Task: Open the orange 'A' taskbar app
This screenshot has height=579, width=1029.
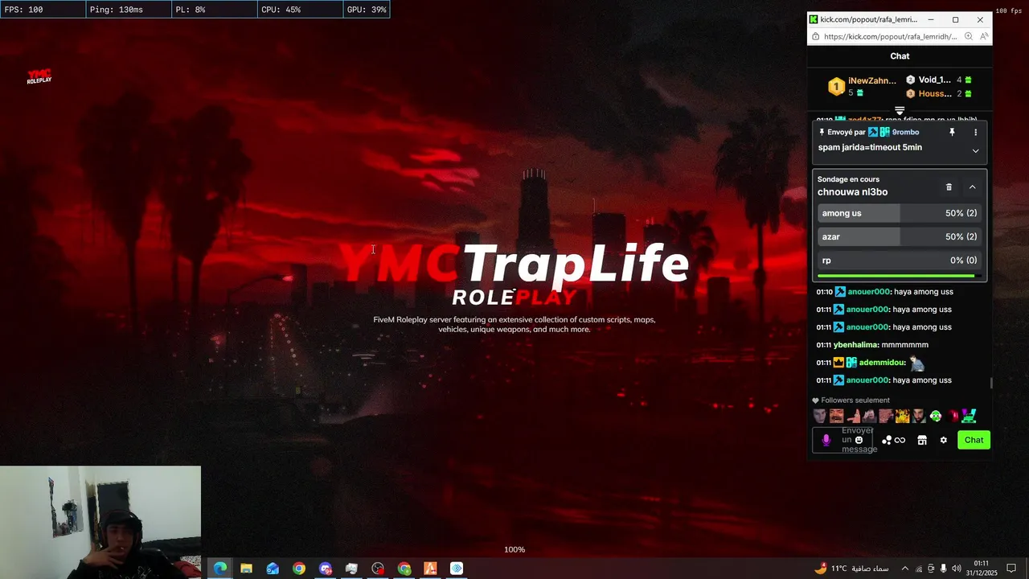Action: [x=430, y=569]
